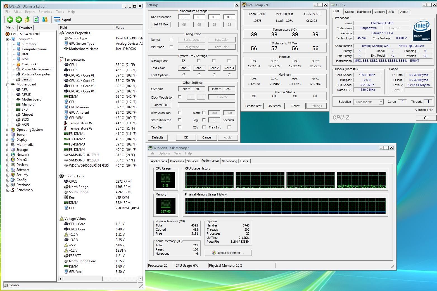The width and height of the screenshot is (437, 291).
Task: Toggle Normal dialog color checkbox
Action: 171,40
